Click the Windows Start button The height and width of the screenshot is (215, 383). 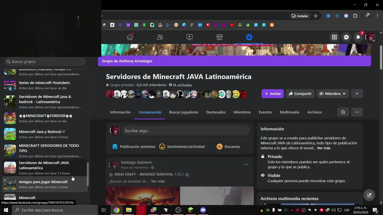pos(6,210)
